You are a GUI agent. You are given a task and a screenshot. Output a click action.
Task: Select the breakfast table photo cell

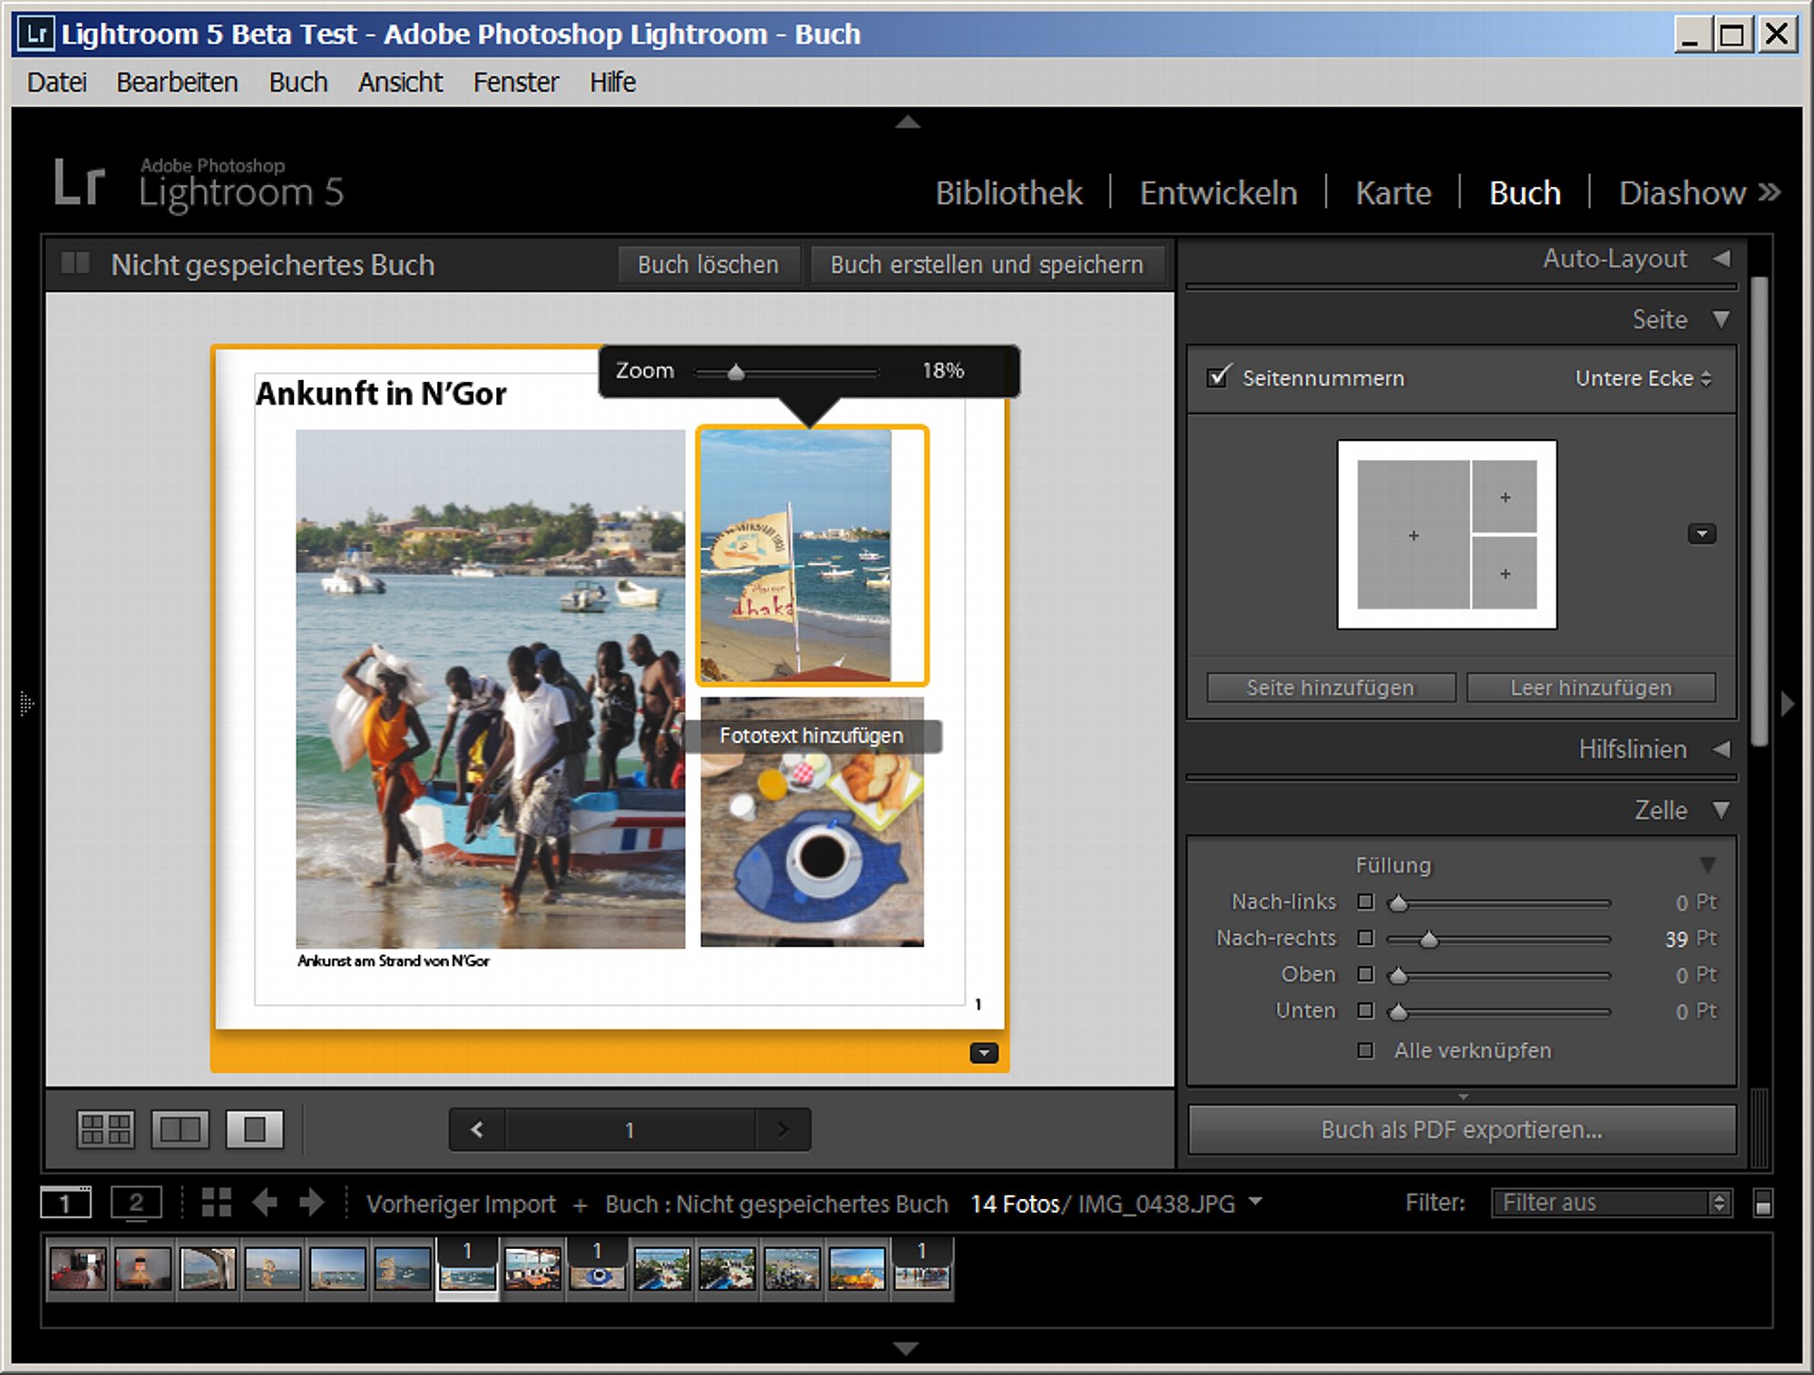click(812, 822)
